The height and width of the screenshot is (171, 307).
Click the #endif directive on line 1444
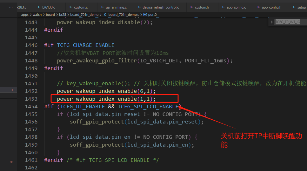coord(54,30)
